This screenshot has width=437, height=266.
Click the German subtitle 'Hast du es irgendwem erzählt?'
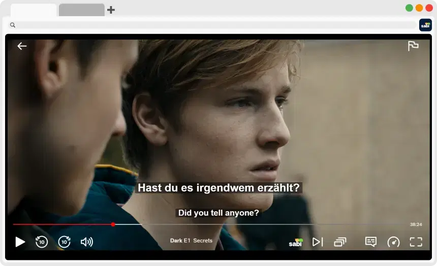click(x=218, y=188)
